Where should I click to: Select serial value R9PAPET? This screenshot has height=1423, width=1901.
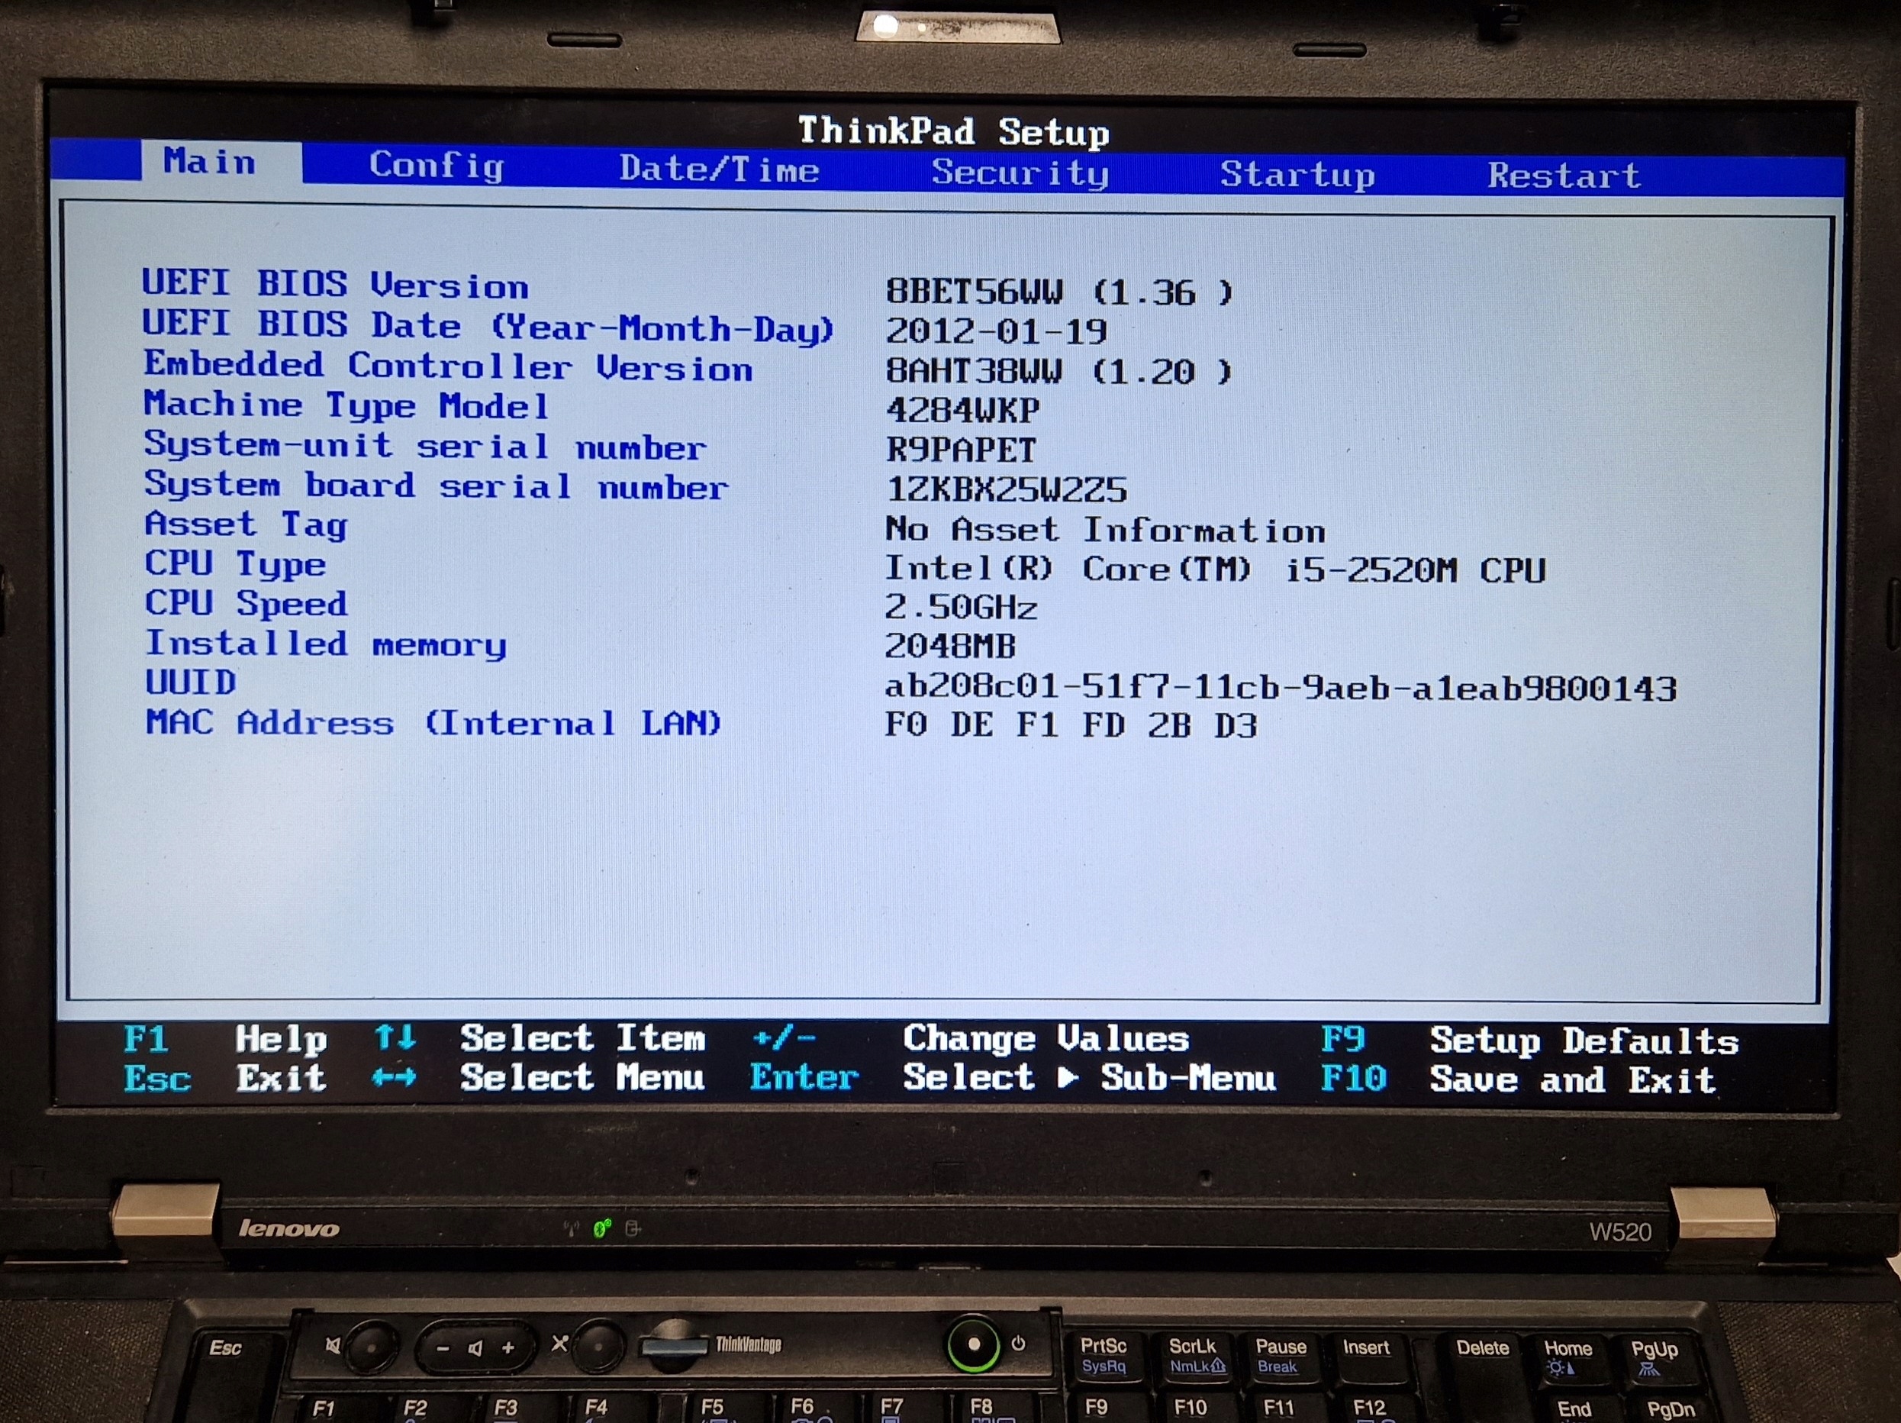tap(962, 450)
